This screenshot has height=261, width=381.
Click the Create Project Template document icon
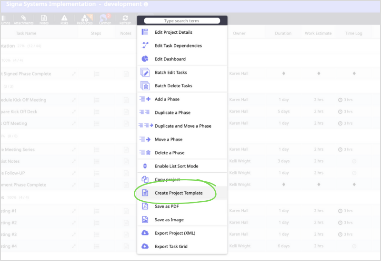[x=145, y=193]
